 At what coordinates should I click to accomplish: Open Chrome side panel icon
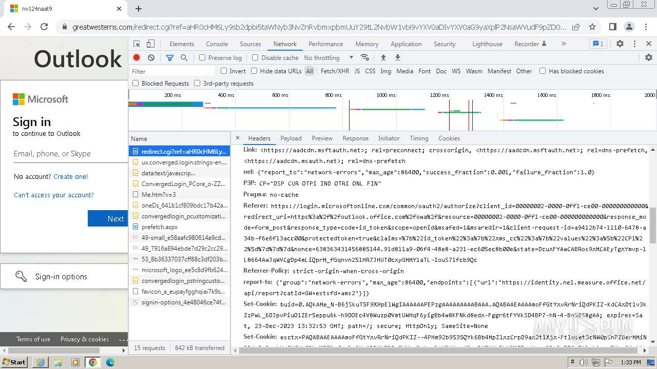point(613,27)
